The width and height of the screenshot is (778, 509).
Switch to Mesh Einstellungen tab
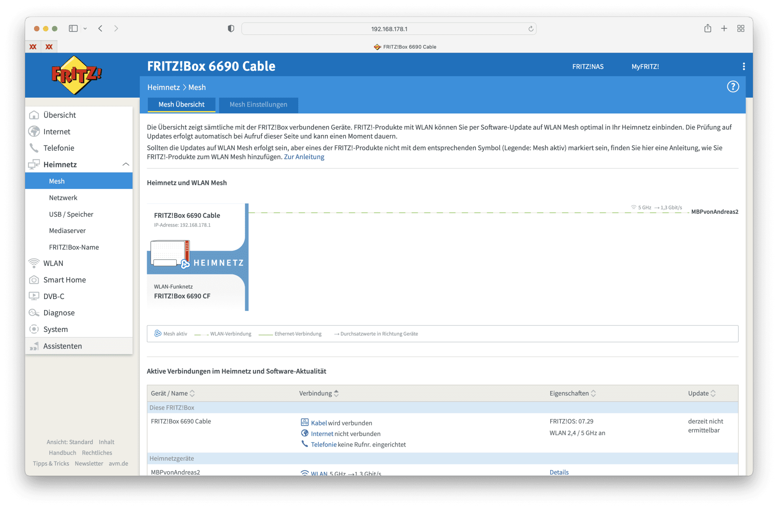click(258, 105)
